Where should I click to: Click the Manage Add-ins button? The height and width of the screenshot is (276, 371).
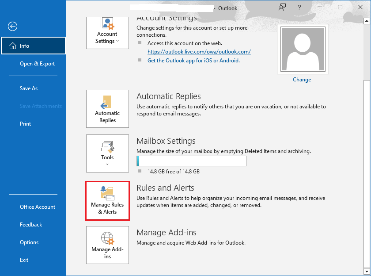click(107, 245)
